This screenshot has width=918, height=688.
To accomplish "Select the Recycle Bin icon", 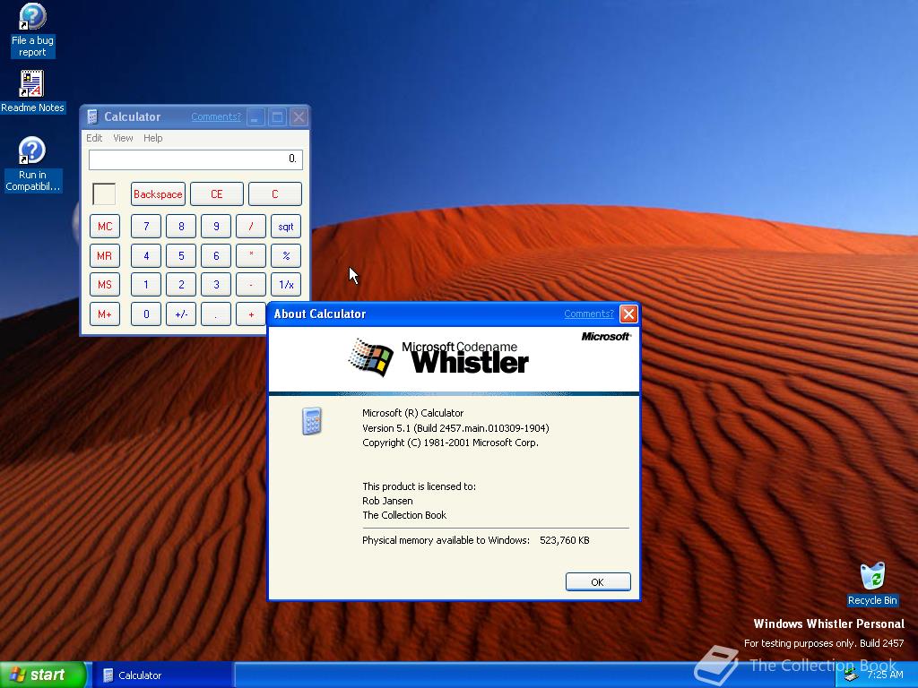I will (872, 583).
